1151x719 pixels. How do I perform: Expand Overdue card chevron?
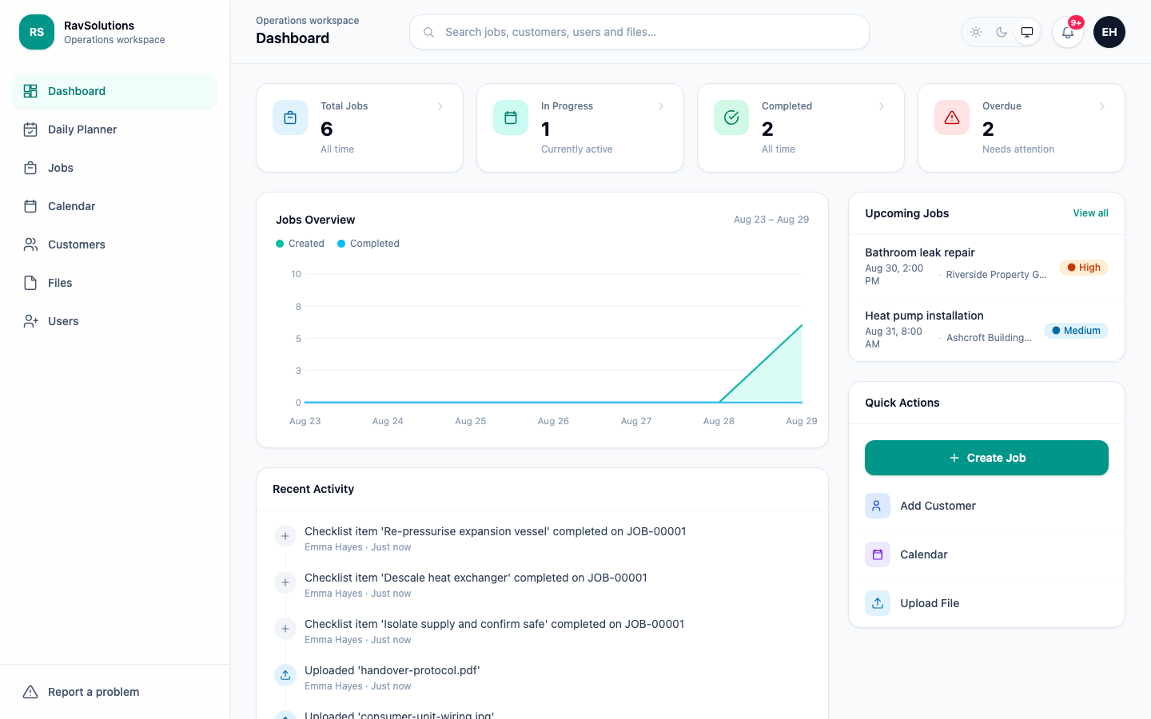[1102, 106]
